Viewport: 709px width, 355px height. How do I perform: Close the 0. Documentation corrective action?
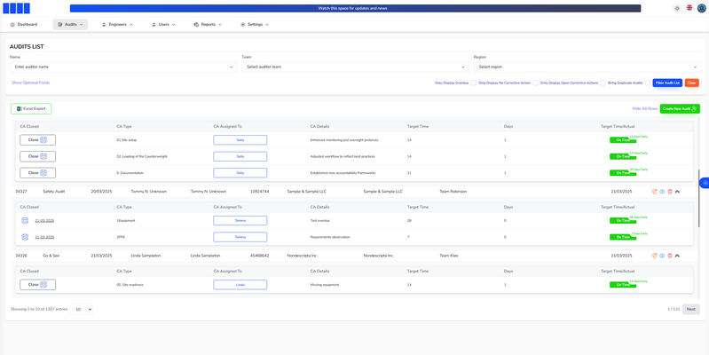point(37,173)
